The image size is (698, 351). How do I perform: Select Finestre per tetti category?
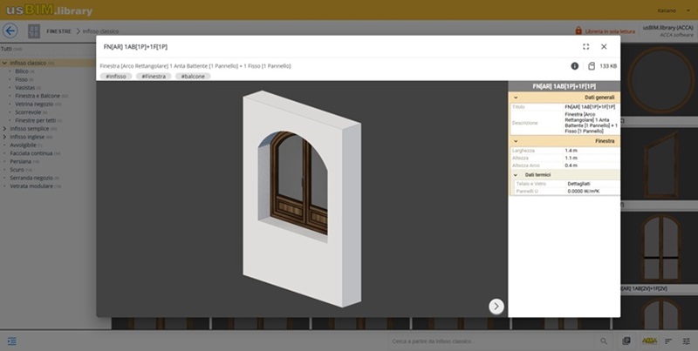point(36,120)
